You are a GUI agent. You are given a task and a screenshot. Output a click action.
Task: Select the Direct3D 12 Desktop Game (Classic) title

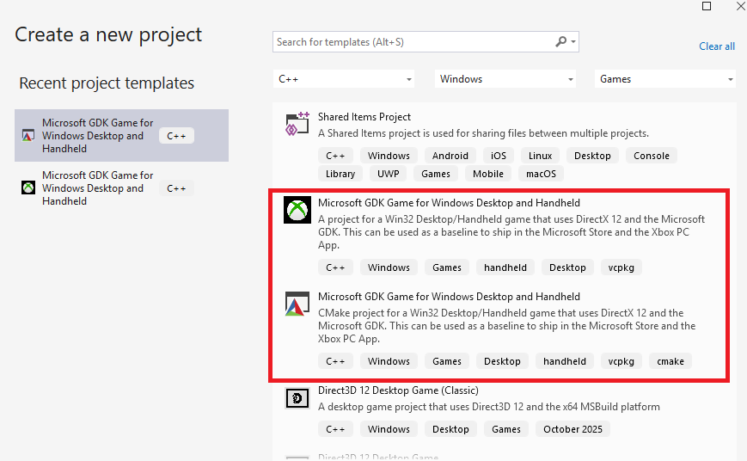pyautogui.click(x=398, y=390)
